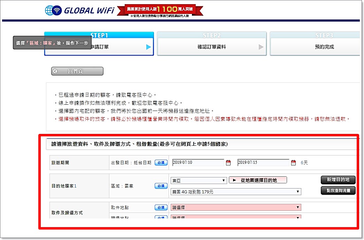This screenshot has height=240, width=364.
Task: Open the 韓國 4G 吃到飽 179元 dropdown
Action: click(236, 192)
